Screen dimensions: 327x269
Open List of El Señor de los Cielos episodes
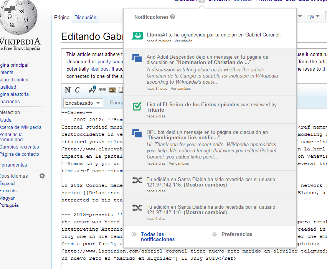point(193,104)
